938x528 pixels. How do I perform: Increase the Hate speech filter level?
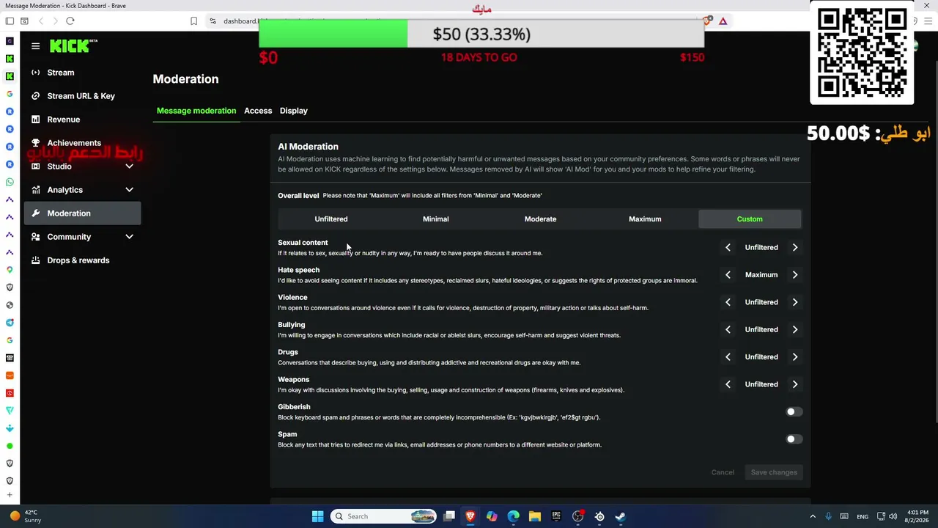pos(794,275)
